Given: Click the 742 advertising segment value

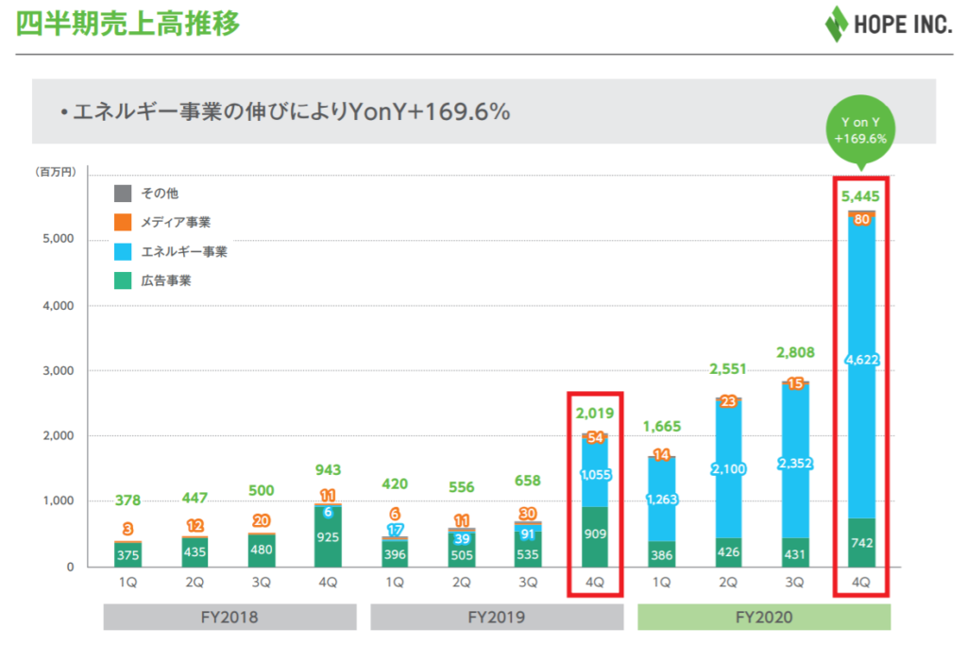Looking at the screenshot, I should (x=860, y=543).
